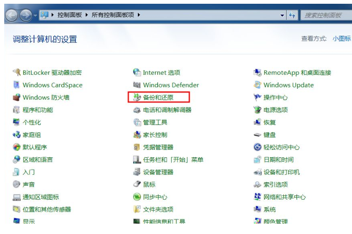
Task: Open the 位置和其他传感器 icon
Action: point(16,210)
